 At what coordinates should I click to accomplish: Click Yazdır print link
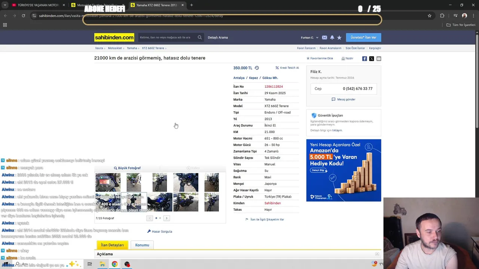[347, 59]
